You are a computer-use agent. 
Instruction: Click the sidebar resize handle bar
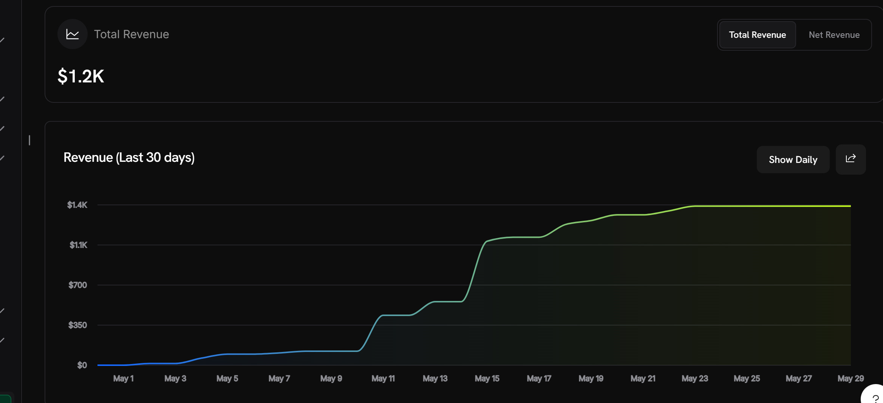click(29, 140)
